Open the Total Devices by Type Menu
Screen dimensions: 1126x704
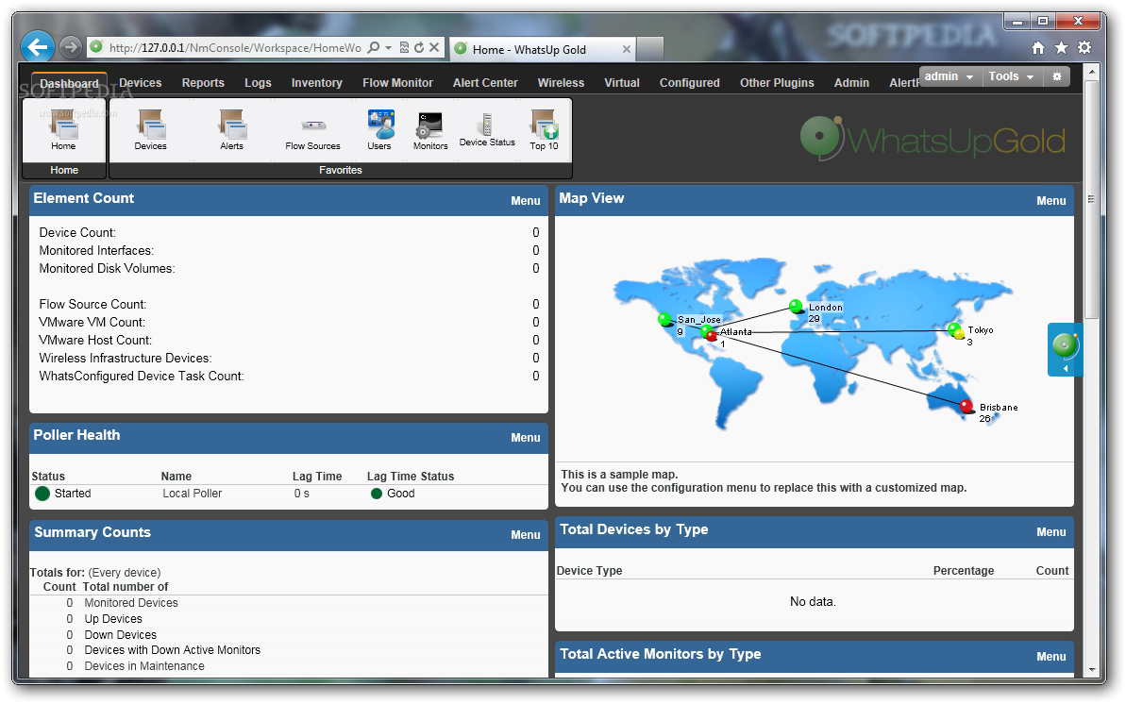pos(1051,532)
